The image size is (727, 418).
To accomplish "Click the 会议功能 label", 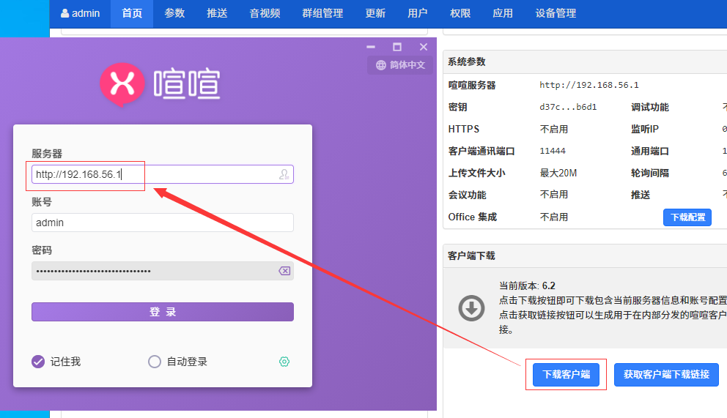I will tap(467, 195).
